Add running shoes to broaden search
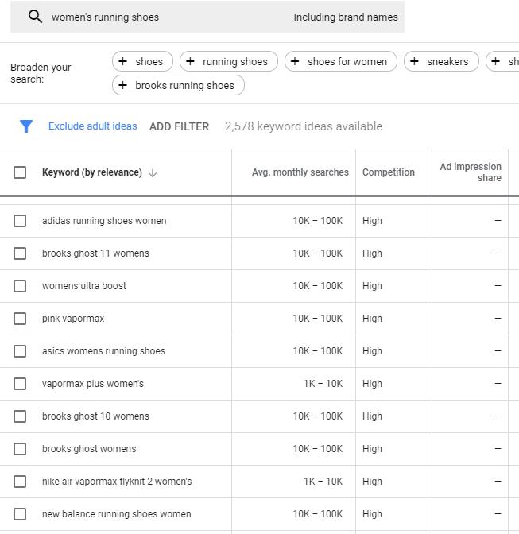The image size is (519, 534). point(229,61)
